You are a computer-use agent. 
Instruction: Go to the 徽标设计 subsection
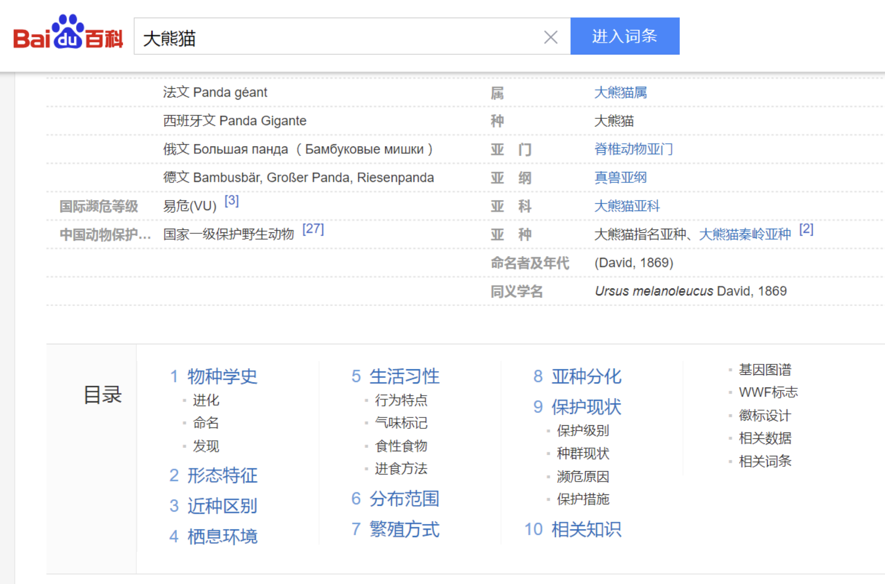[765, 415]
